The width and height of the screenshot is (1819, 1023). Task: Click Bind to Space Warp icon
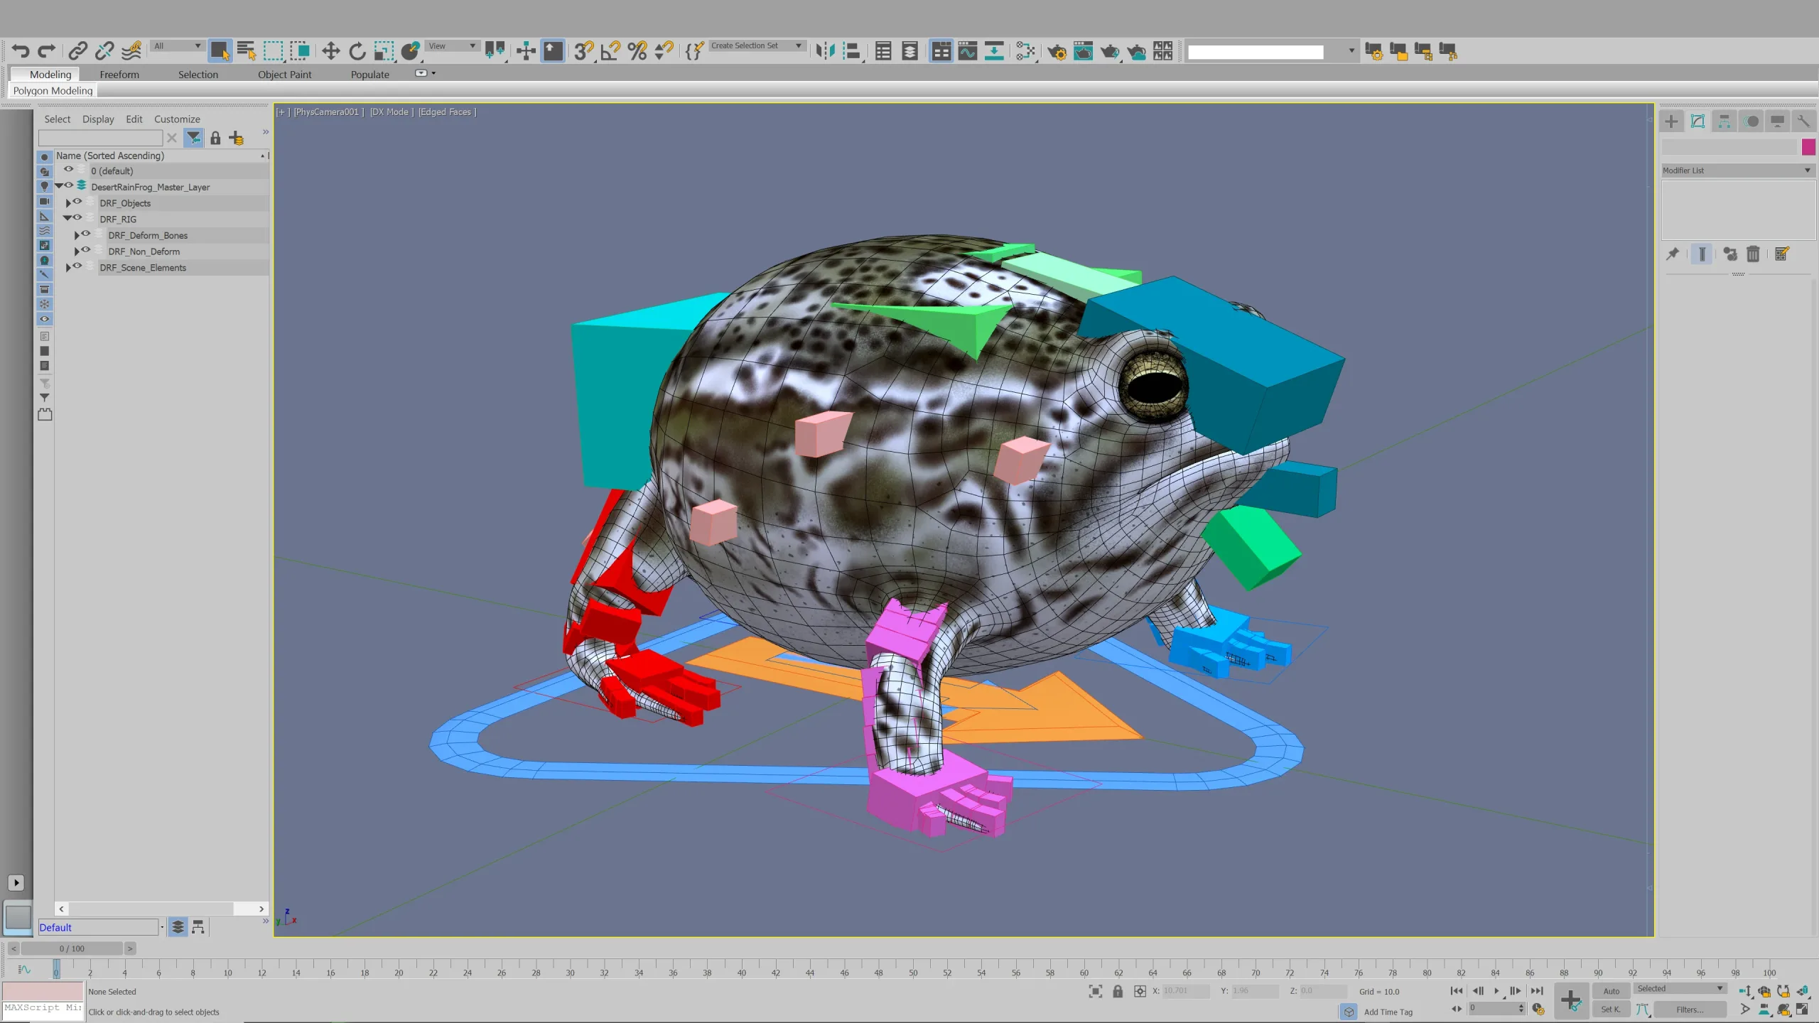[x=131, y=50]
